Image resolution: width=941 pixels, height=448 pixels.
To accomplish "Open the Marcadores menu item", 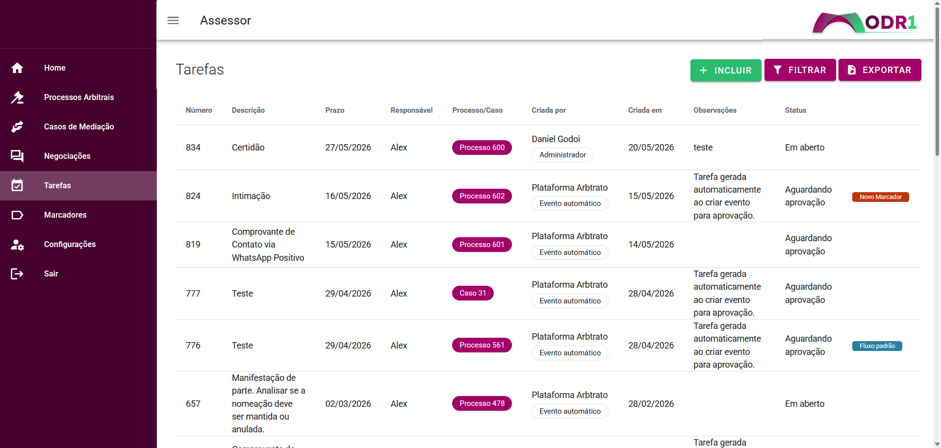I will tap(78, 215).
